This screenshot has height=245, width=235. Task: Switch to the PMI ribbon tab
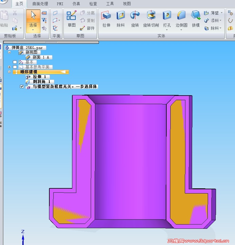(x=60, y=4)
